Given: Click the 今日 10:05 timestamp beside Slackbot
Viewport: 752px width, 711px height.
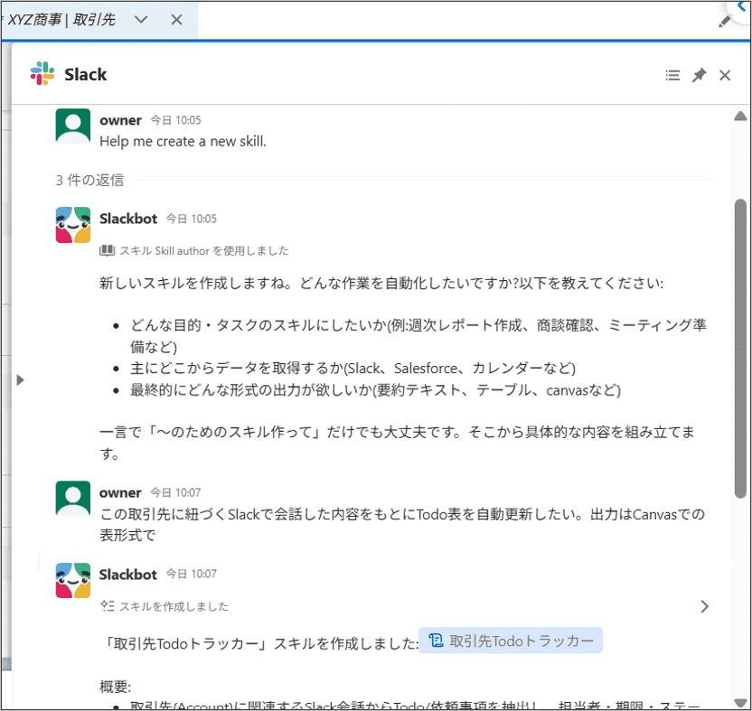Looking at the screenshot, I should click(x=192, y=219).
